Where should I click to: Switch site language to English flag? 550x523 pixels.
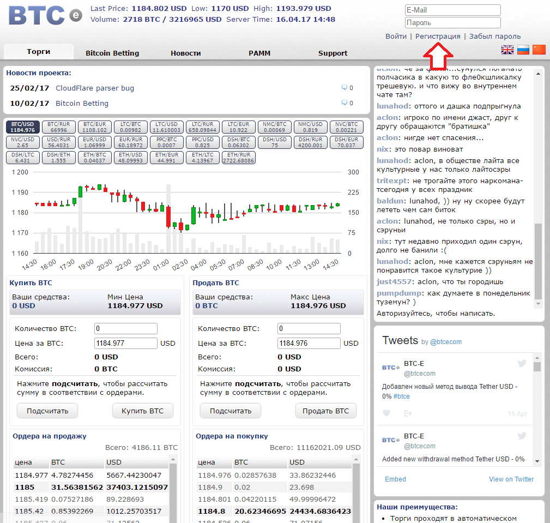[507, 50]
